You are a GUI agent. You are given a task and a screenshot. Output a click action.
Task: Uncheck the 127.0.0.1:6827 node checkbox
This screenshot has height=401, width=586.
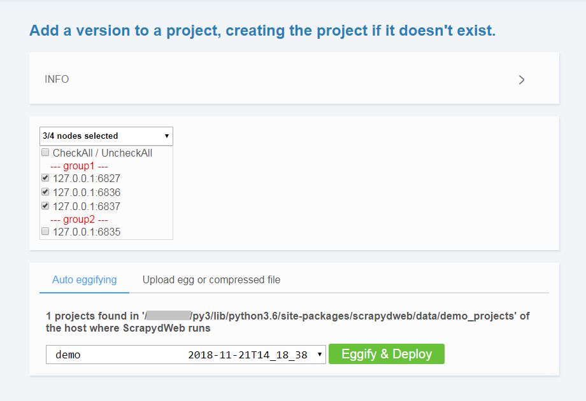tap(45, 178)
